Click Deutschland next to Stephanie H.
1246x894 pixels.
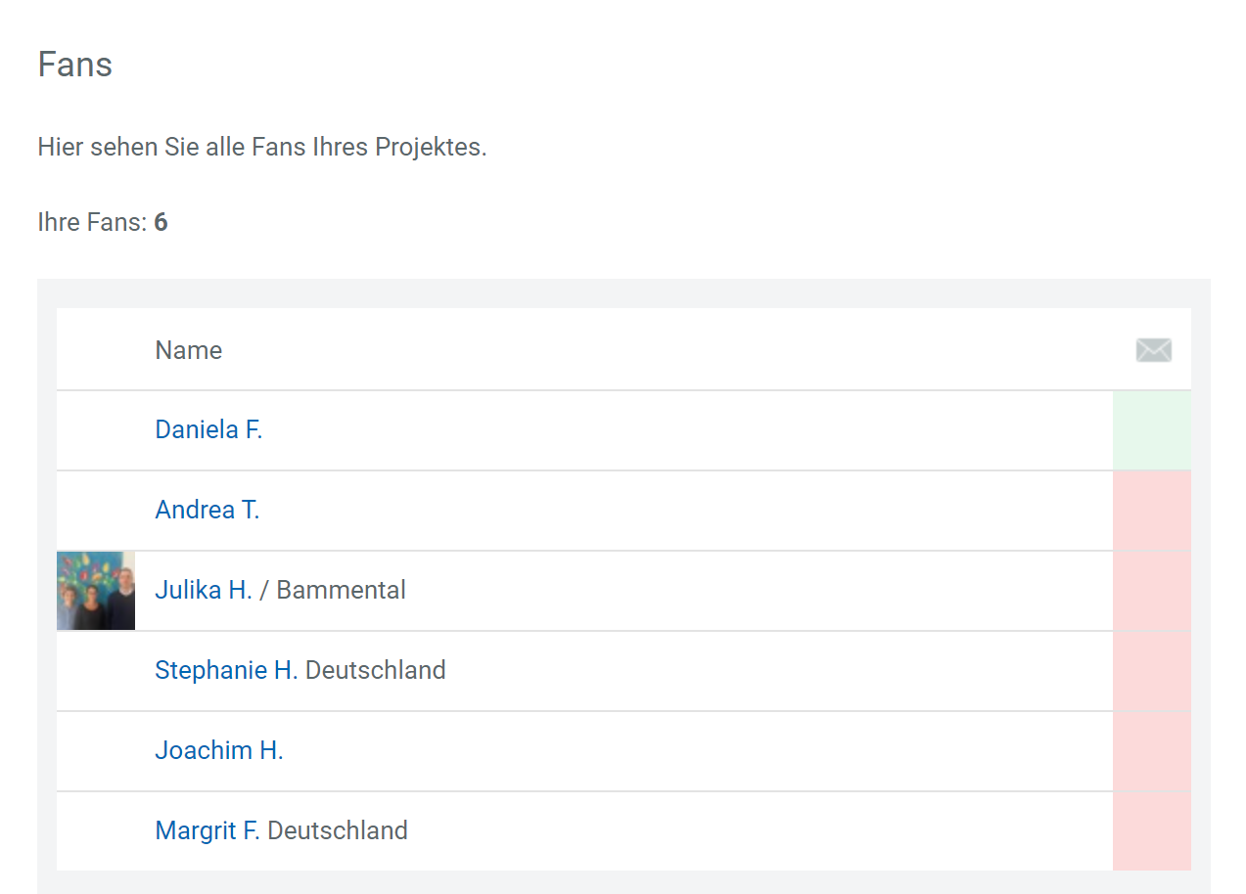(x=376, y=670)
